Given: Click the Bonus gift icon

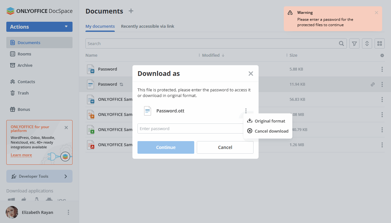Looking at the screenshot, I should [13, 109].
